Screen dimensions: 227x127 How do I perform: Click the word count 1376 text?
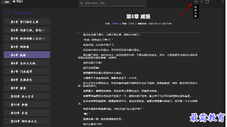point(131,24)
